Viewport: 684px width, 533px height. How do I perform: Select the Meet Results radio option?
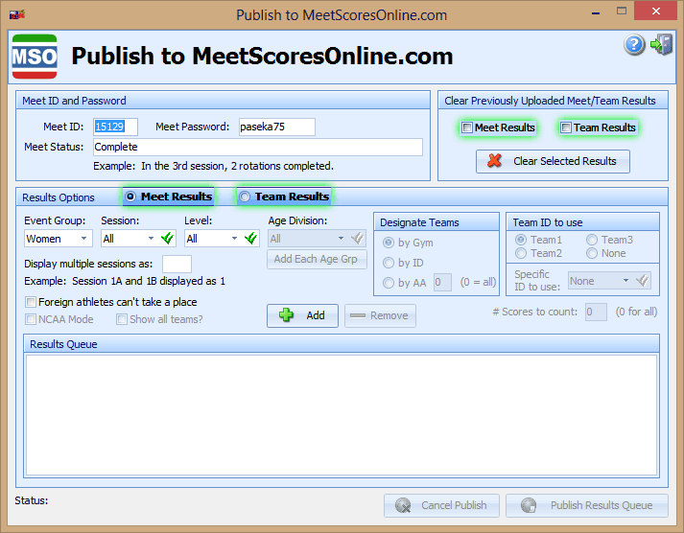click(x=130, y=197)
